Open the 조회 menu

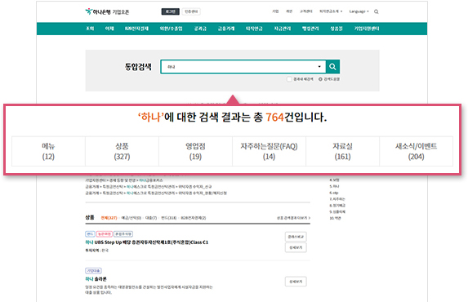tap(90, 29)
